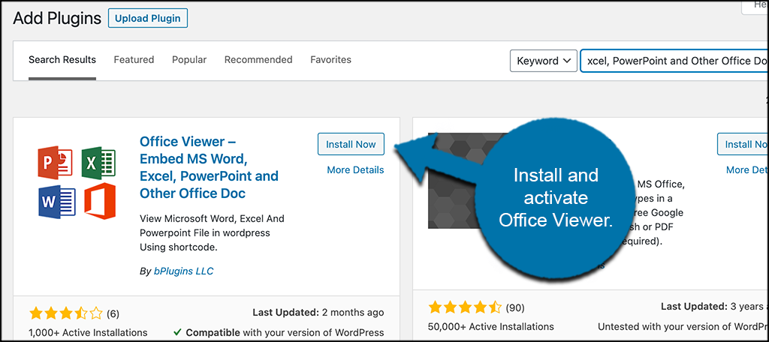Click the 'Add Plugins' page heading
This screenshot has width=769, height=342.
[x=57, y=19]
